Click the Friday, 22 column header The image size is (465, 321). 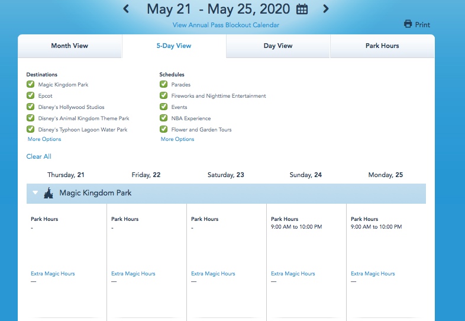pyautogui.click(x=146, y=175)
